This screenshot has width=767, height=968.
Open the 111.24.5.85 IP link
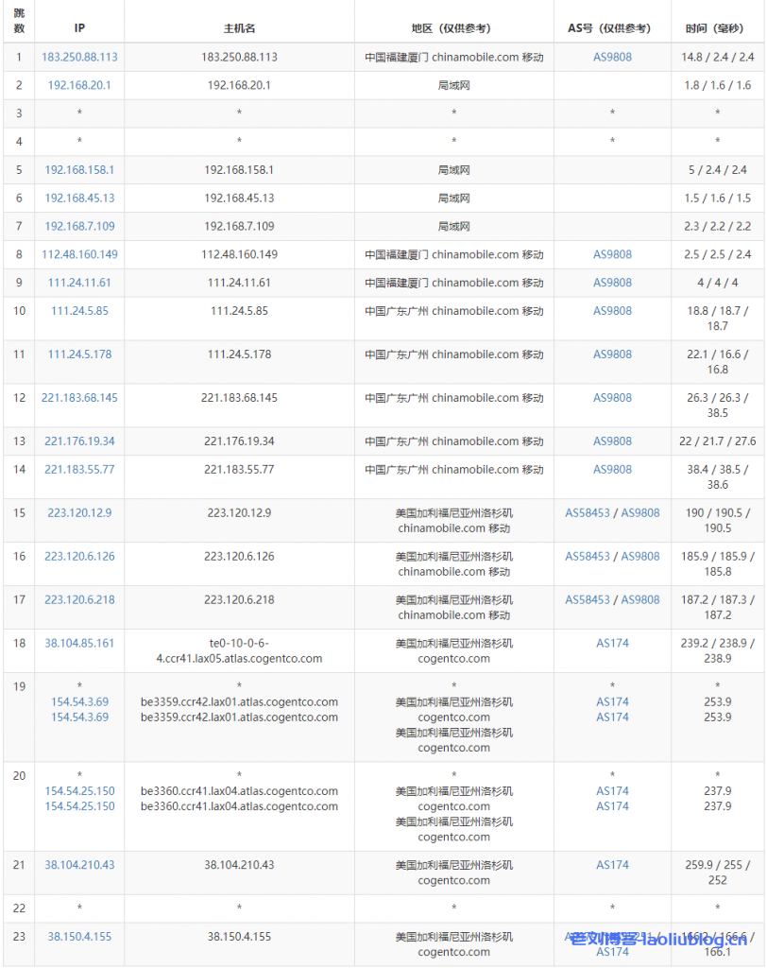click(78, 310)
